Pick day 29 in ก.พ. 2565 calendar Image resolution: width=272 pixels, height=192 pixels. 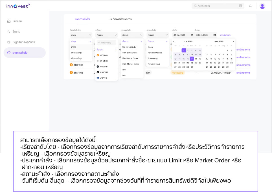pyautogui.click(x=227, y=67)
